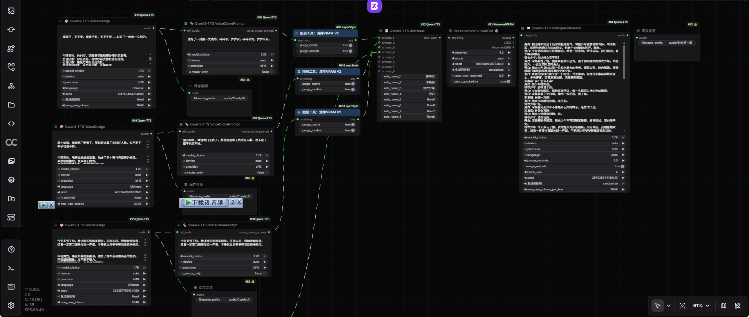Open keyboard shortcuts icon in sidebar

[x=11, y=287]
